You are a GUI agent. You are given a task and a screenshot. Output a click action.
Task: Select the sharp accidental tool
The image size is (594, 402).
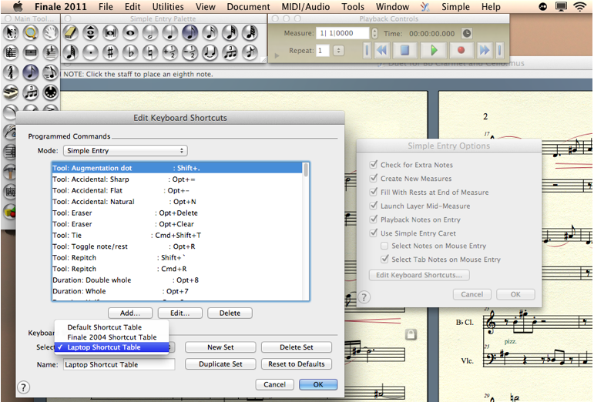coord(110,52)
